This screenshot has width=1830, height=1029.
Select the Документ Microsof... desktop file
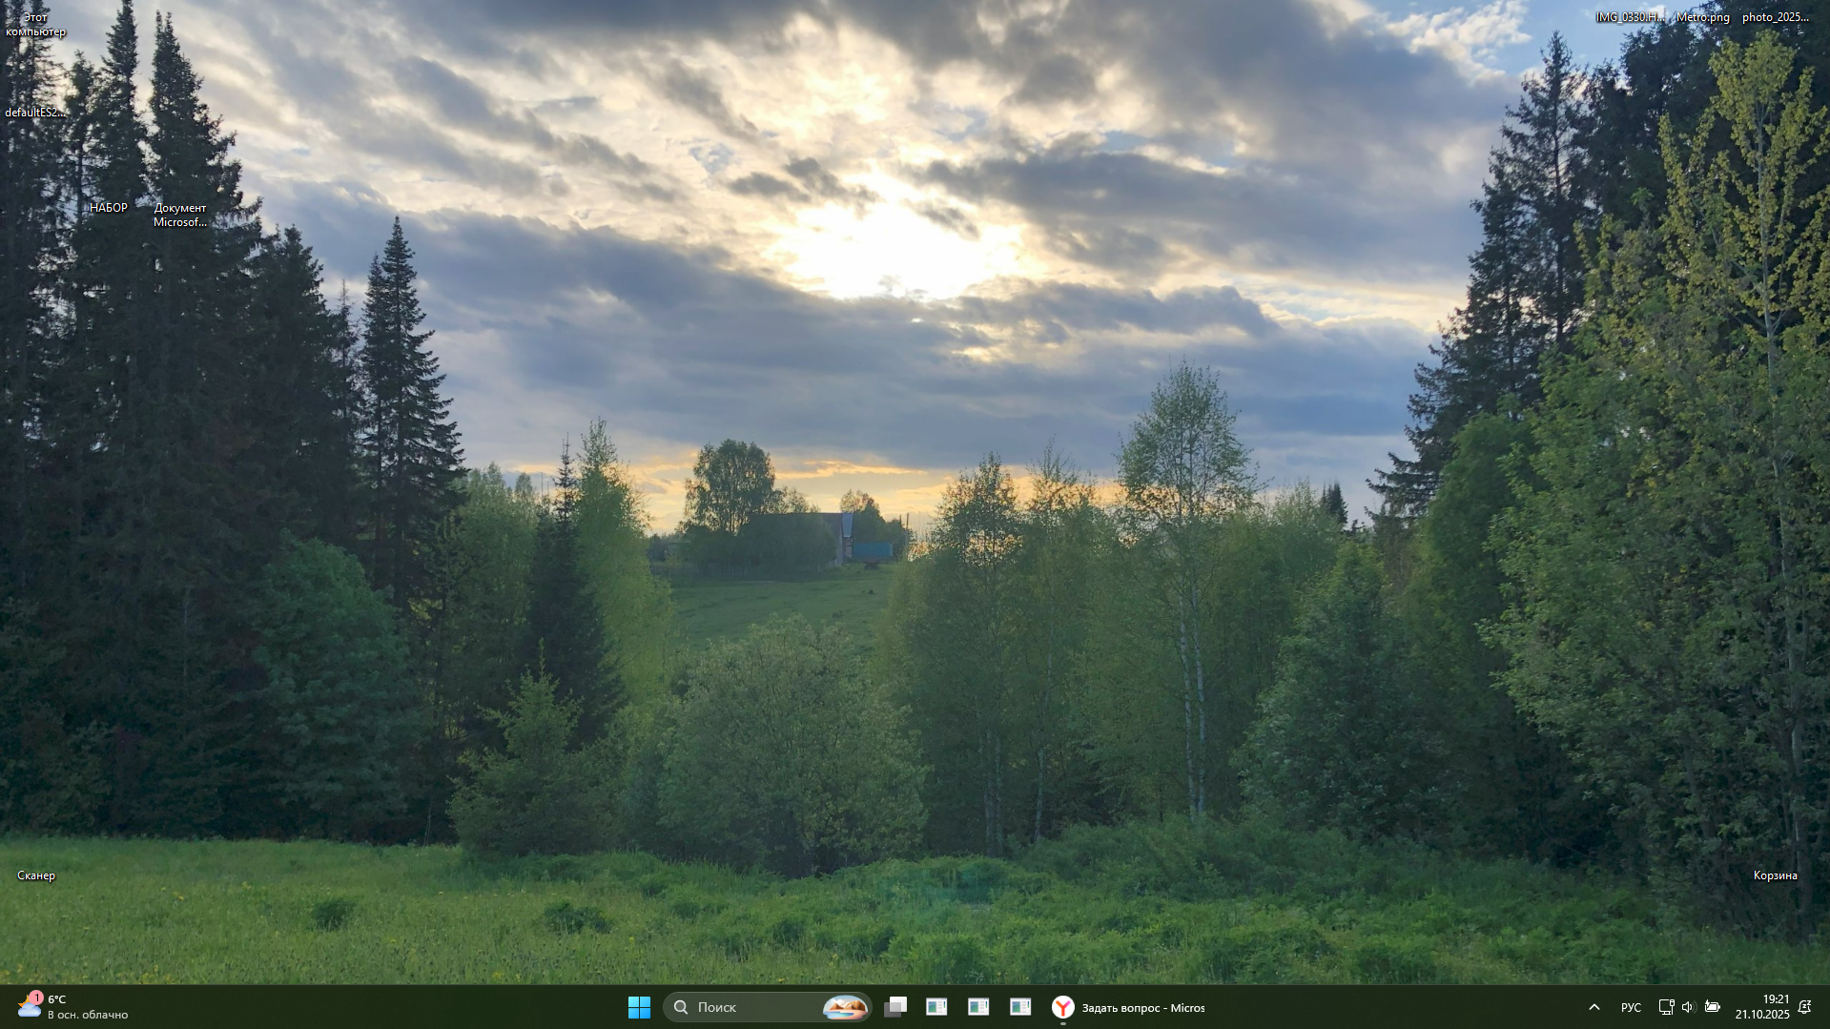click(180, 215)
